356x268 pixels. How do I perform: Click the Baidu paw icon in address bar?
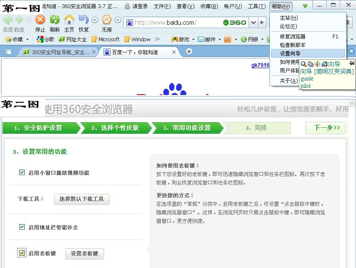tap(130, 23)
